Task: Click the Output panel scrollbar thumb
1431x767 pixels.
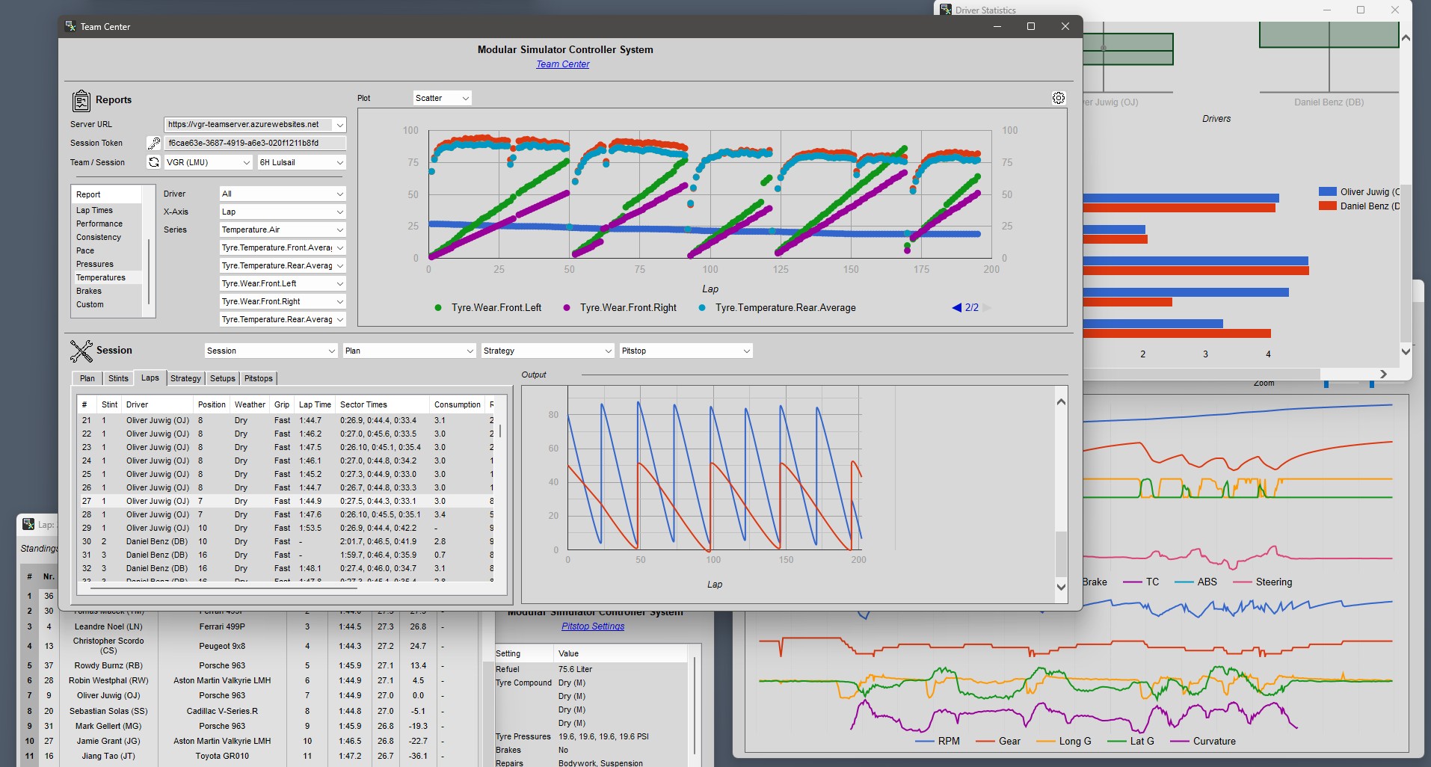Action: click(1061, 554)
